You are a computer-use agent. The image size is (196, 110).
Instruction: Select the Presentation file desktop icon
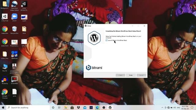click(14, 43)
